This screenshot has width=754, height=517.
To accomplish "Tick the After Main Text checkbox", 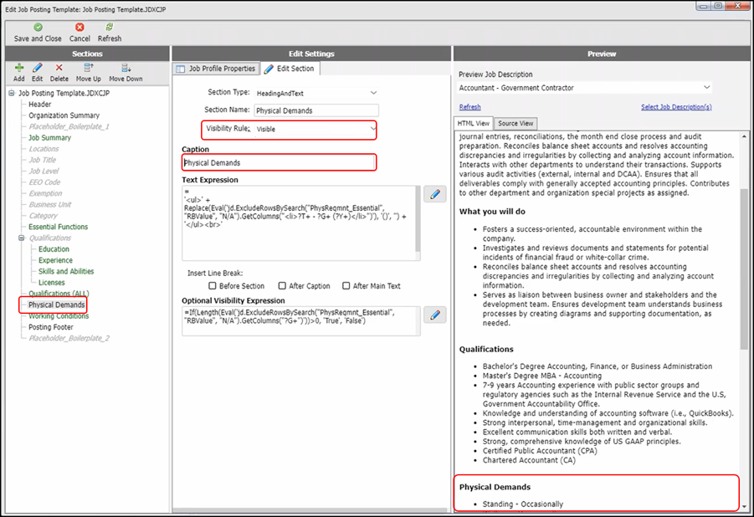I will pyautogui.click(x=347, y=286).
